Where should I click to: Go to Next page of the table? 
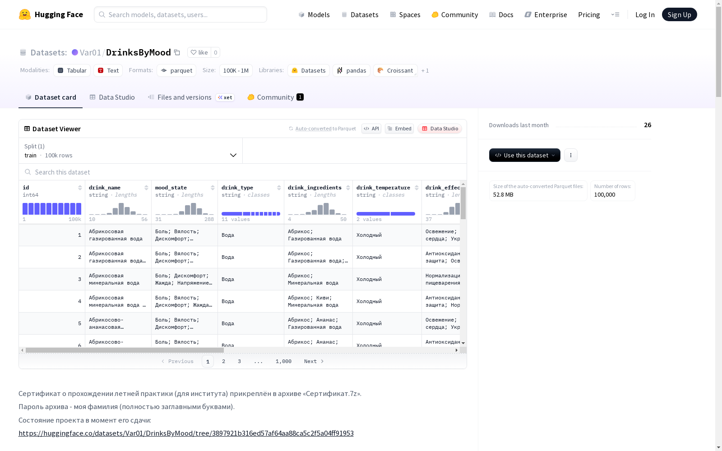314,361
